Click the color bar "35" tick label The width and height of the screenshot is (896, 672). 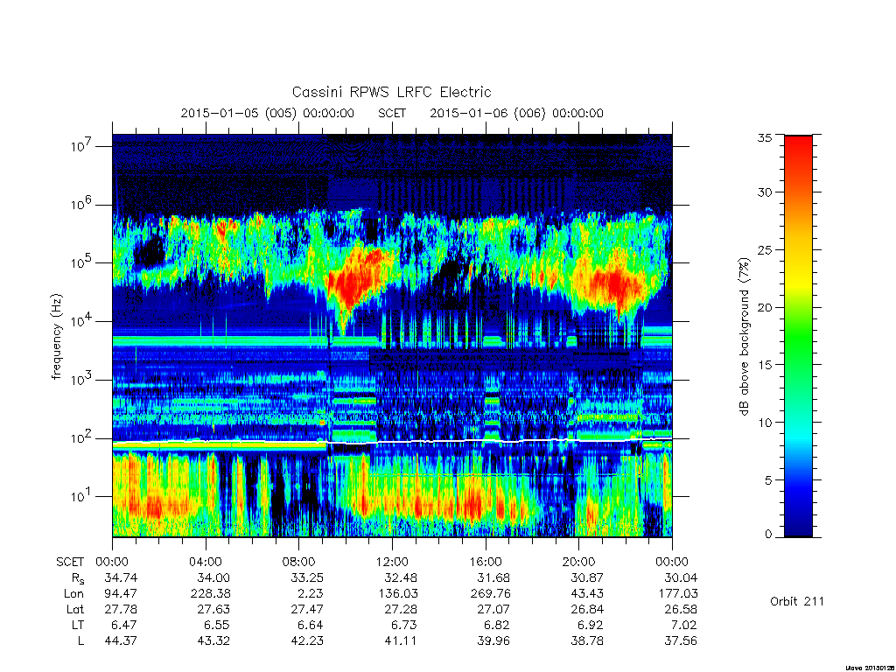click(764, 137)
